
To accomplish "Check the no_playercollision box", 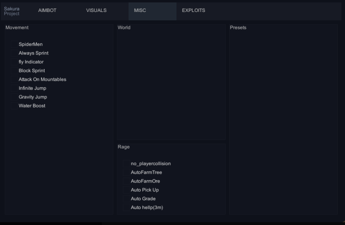I will tap(126, 164).
